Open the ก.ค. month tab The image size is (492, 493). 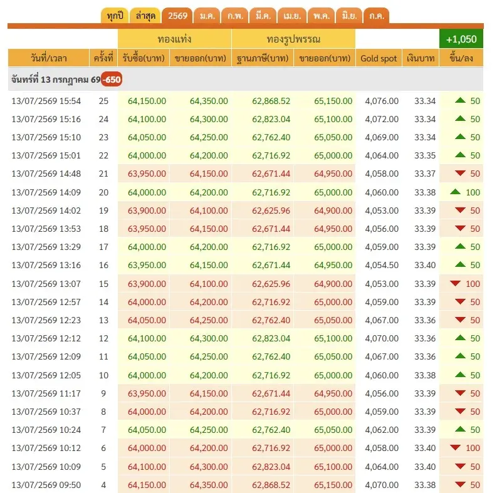[x=377, y=16]
